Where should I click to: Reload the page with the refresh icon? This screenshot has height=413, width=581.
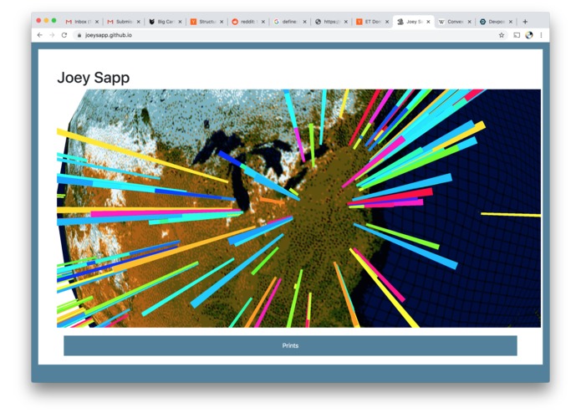point(64,35)
